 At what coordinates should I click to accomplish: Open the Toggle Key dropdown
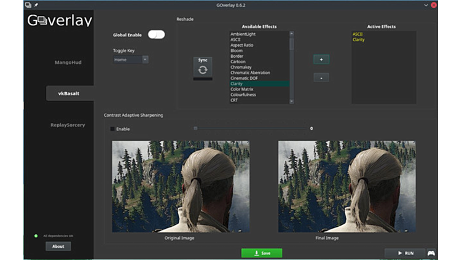pyautogui.click(x=130, y=60)
